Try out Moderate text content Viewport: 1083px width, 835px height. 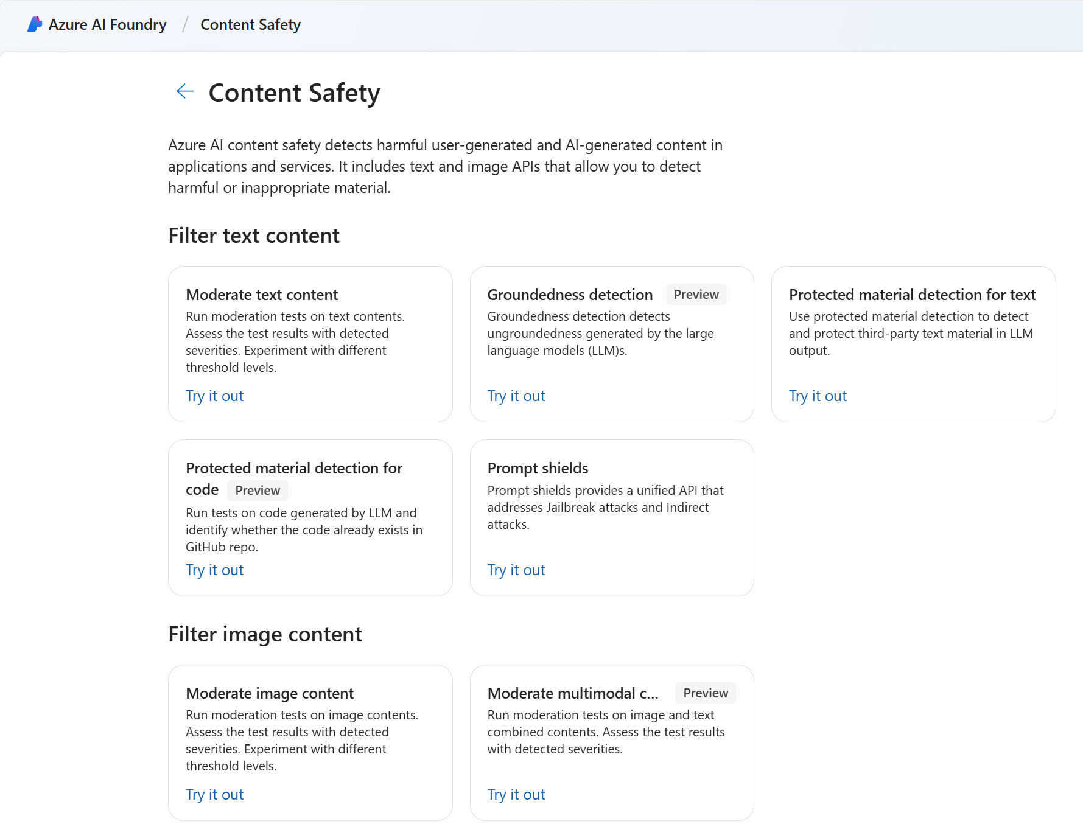pos(214,396)
